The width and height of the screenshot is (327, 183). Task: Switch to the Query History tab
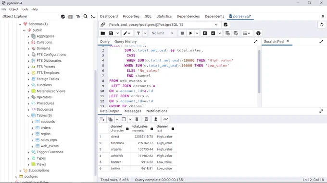point(126,42)
